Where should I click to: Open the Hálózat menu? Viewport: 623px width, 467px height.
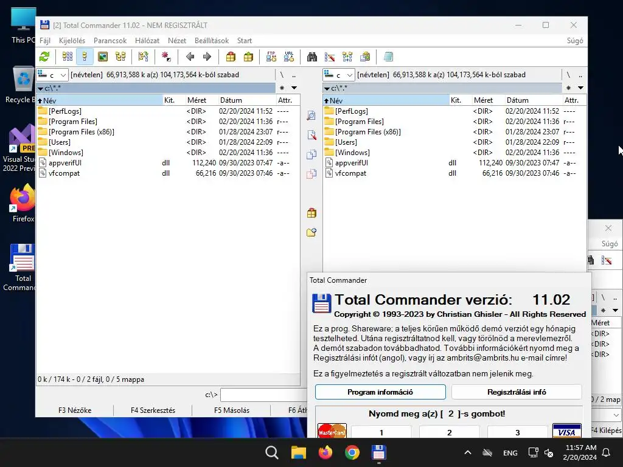(147, 41)
